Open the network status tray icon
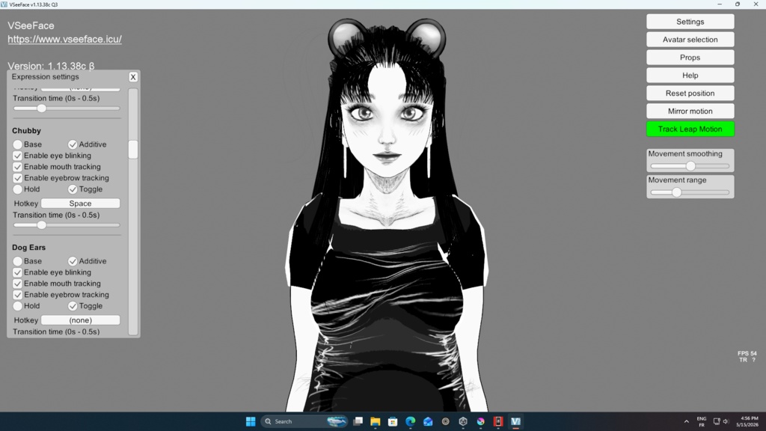The height and width of the screenshot is (431, 766). tap(717, 421)
